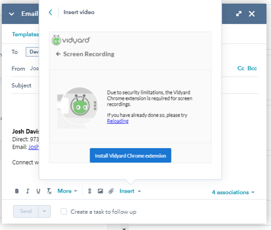Open the Insert dropdown menu
The width and height of the screenshot is (271, 230).
(130, 191)
